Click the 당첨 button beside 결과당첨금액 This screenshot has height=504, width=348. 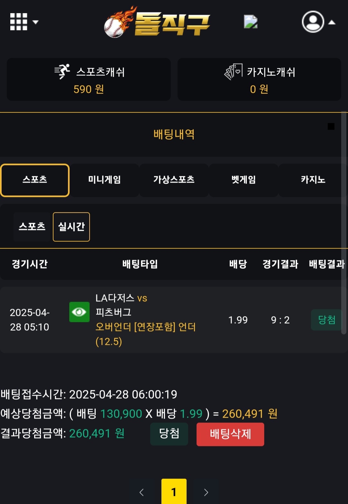pyautogui.click(x=169, y=434)
